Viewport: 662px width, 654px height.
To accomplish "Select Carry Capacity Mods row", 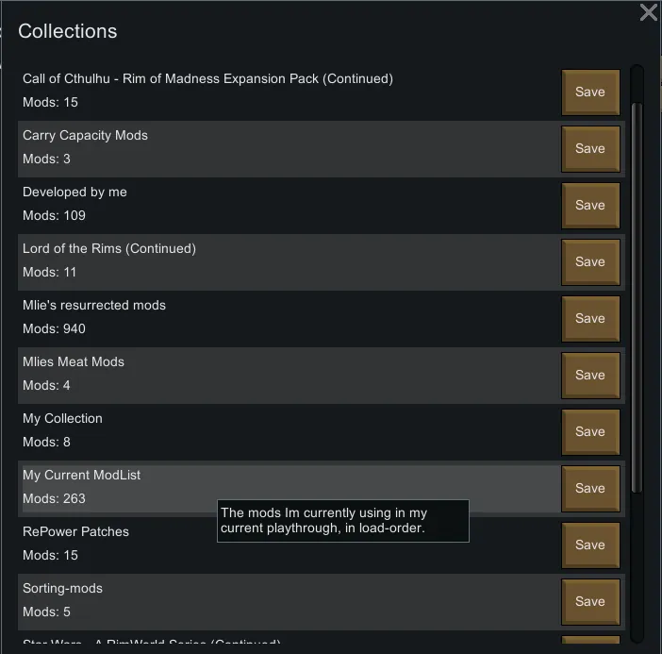I will tap(283, 148).
